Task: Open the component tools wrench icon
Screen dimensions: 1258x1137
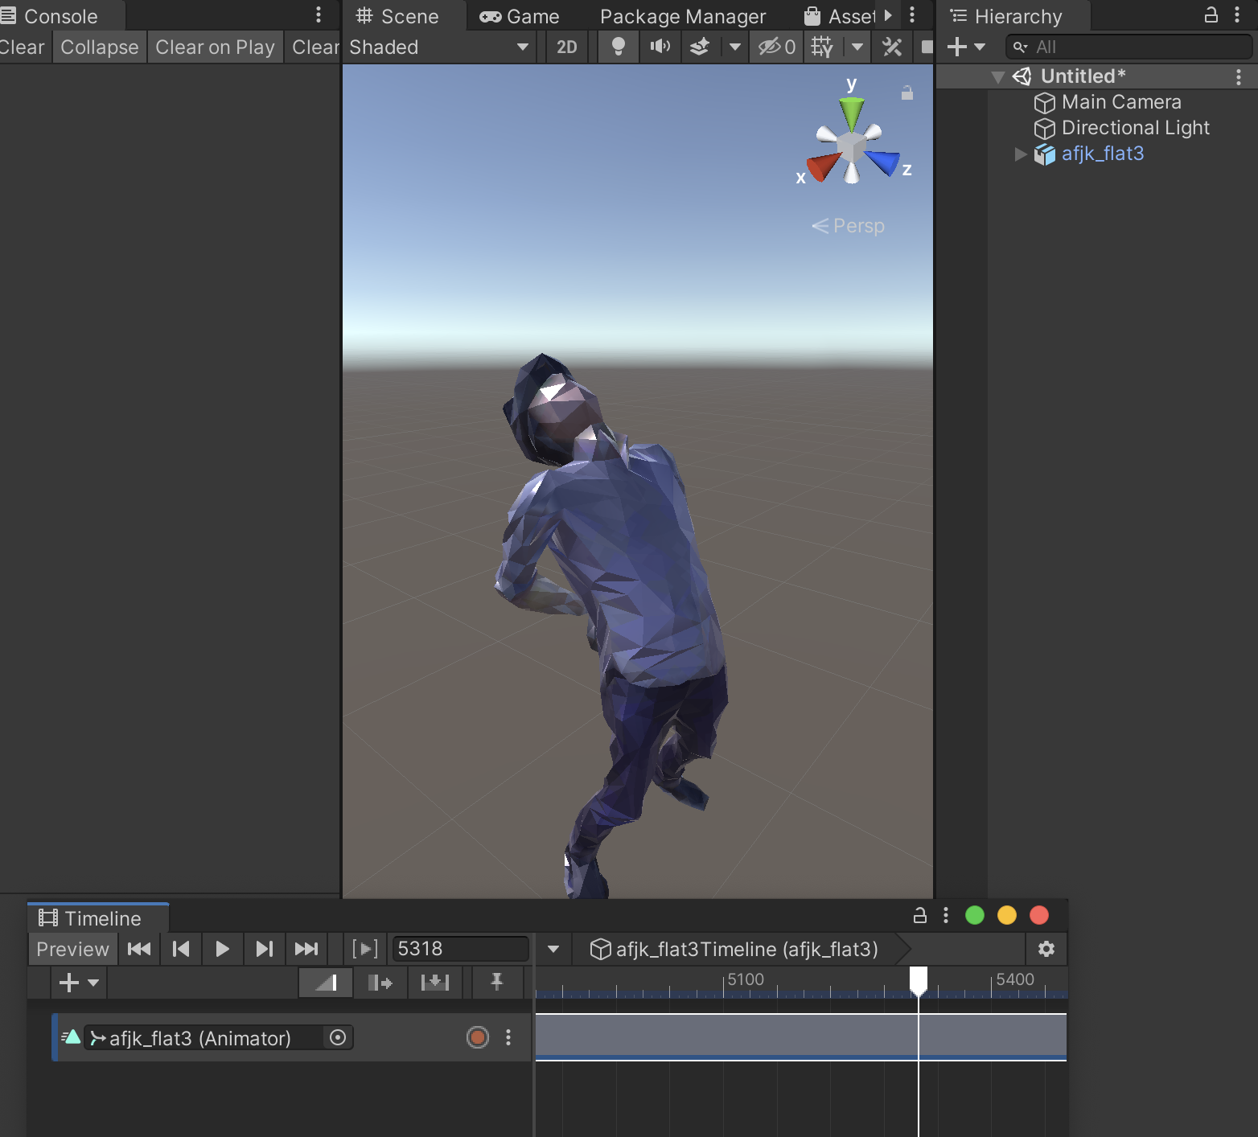Action: [890, 47]
